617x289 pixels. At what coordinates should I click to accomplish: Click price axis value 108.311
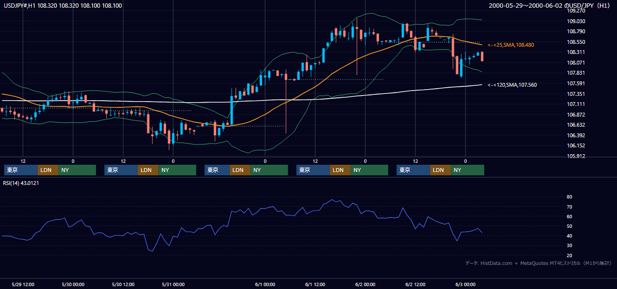[x=576, y=52]
